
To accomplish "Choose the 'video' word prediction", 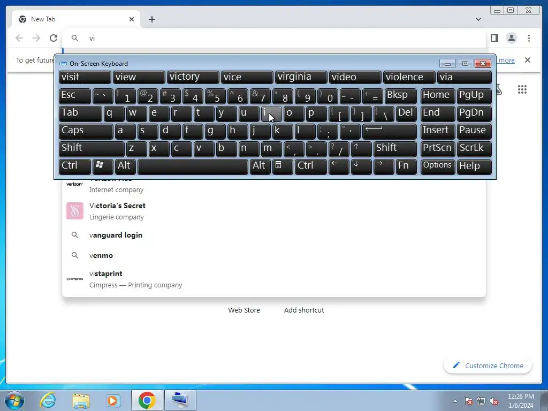I will click(x=355, y=77).
